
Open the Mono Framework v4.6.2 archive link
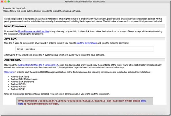coord(33,31)
